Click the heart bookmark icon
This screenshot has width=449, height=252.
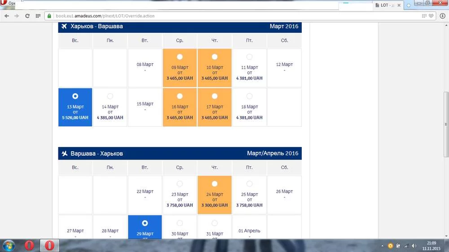pos(431,16)
